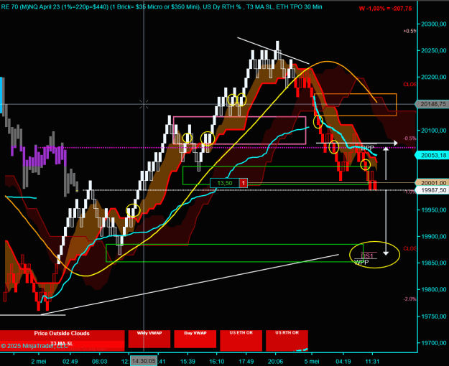The width and height of the screenshot is (449, 366).
Task: Click the '© 2025 NinjaTrader, LLC' copyright text
Action: pos(34,346)
